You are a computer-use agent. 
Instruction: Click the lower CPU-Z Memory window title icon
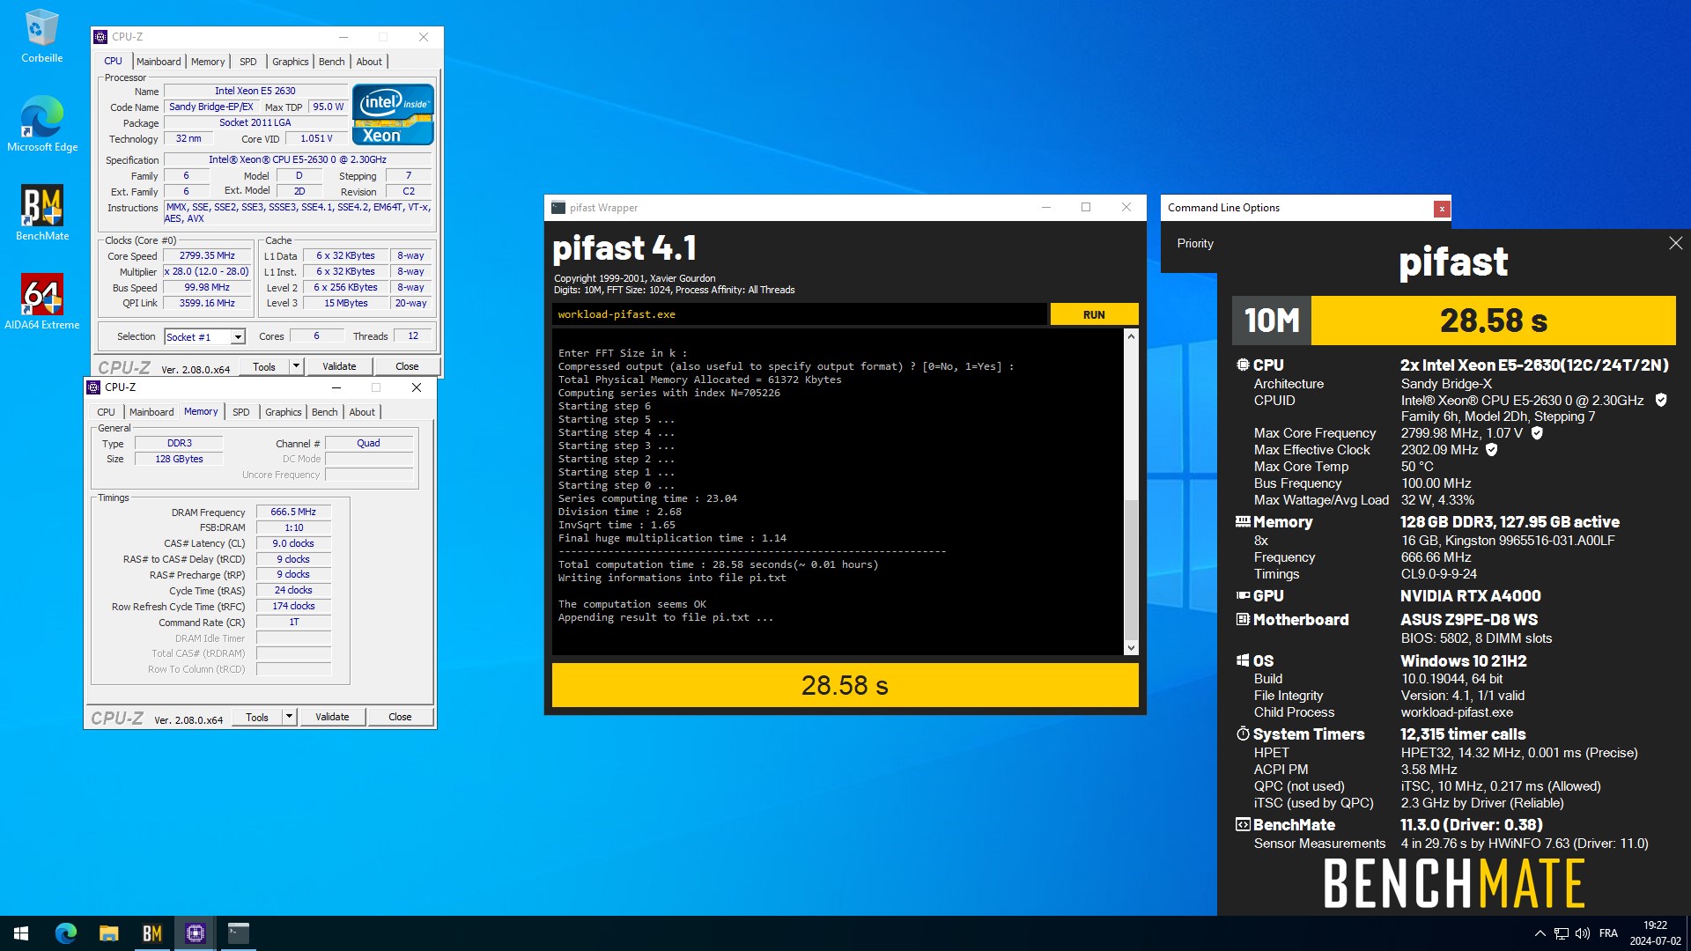pyautogui.click(x=93, y=387)
